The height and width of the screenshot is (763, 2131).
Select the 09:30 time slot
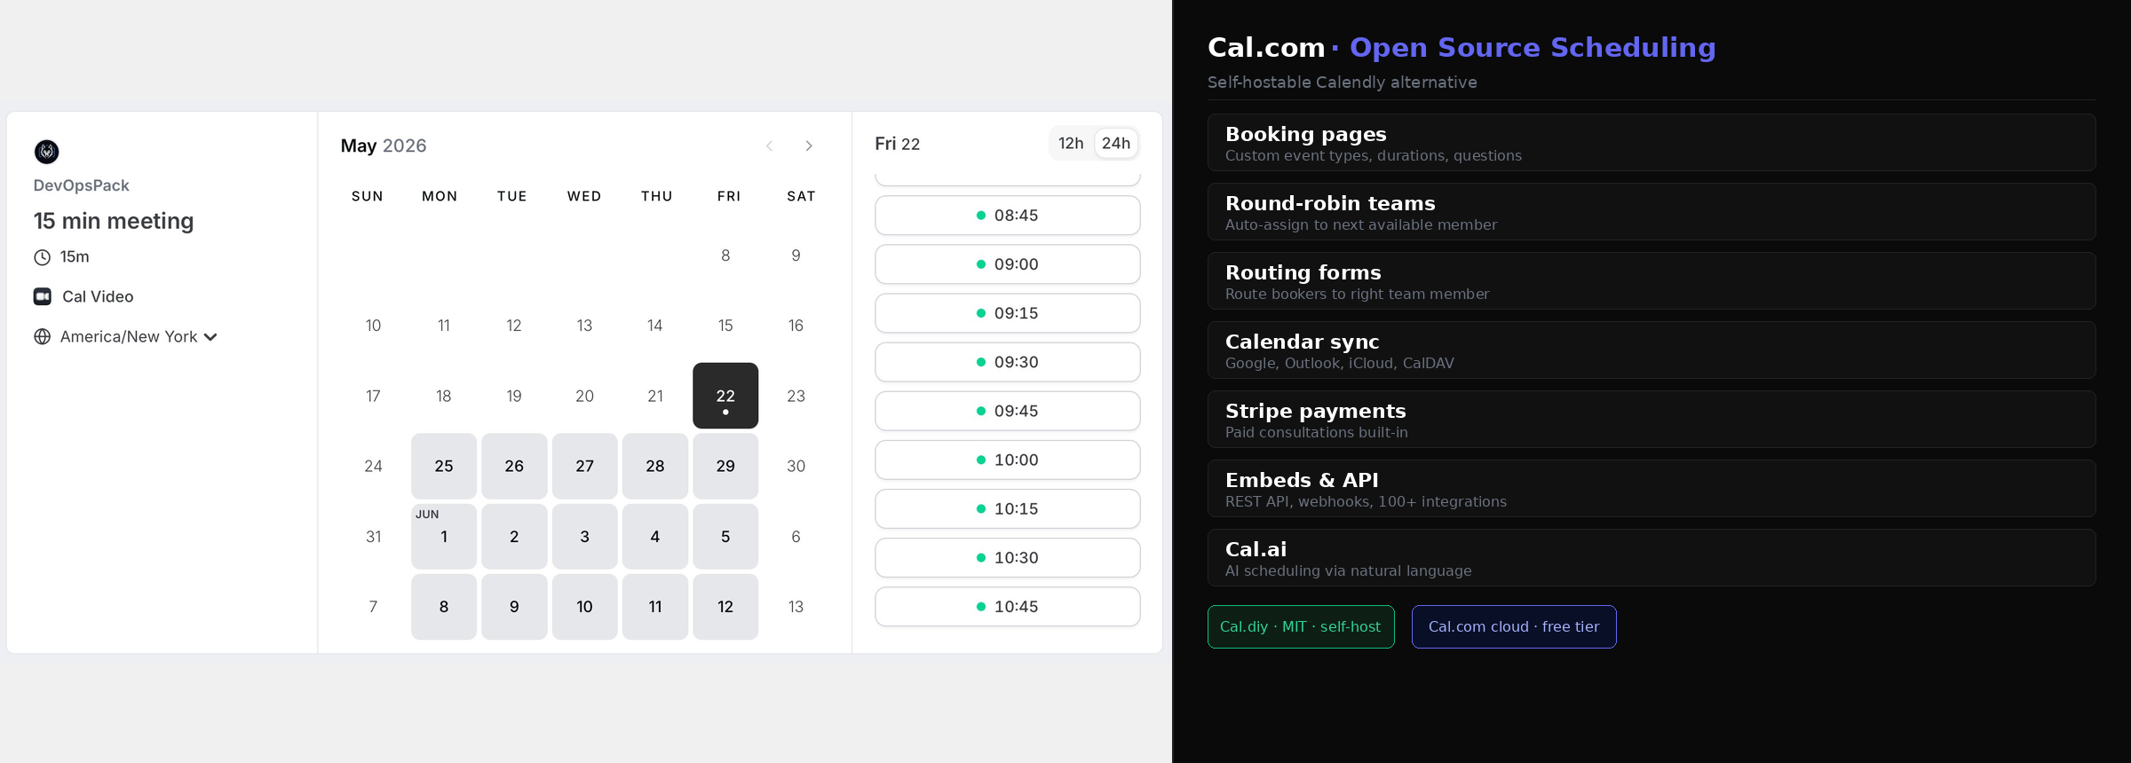click(1008, 362)
